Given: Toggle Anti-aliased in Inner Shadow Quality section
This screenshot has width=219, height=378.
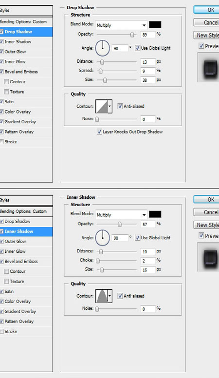Looking at the screenshot, I should coord(120,296).
